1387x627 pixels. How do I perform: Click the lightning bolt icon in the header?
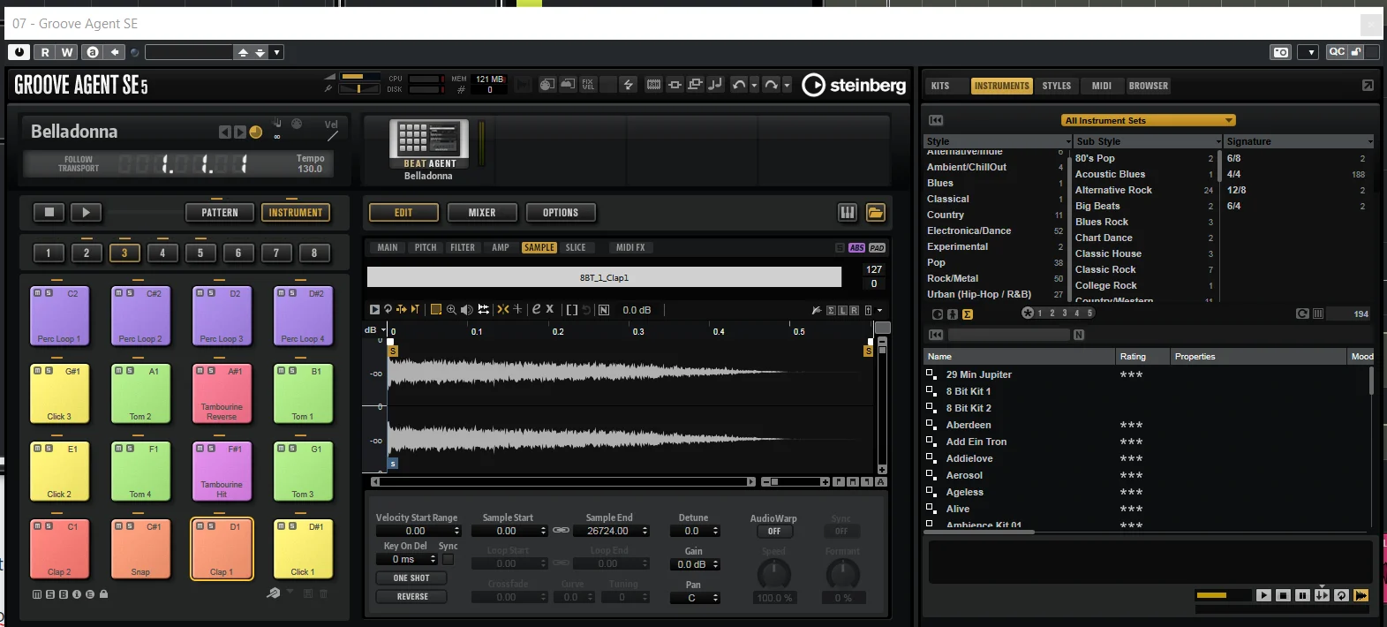(x=629, y=85)
